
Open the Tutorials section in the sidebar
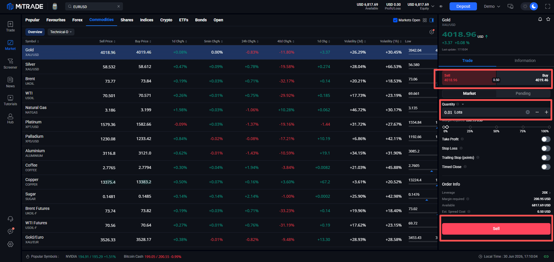click(10, 100)
